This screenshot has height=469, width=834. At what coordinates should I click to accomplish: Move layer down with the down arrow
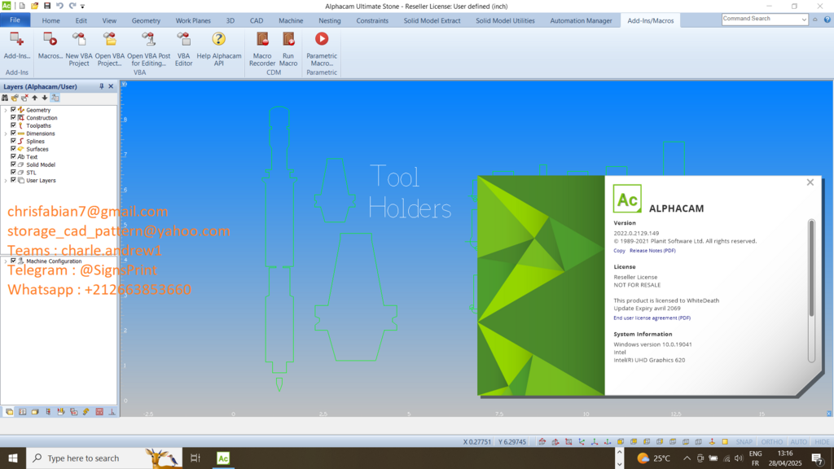[x=45, y=98]
